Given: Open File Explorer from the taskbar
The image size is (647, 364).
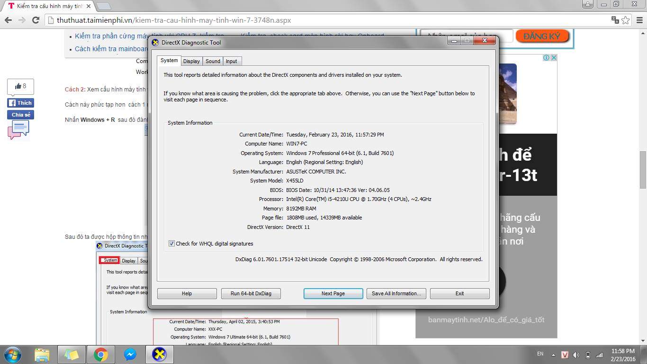Looking at the screenshot, I should pyautogui.click(x=43, y=355).
